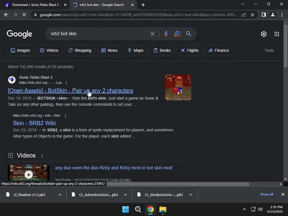Stop loading the page with the X button
Image resolution: width=288 pixels, height=216 pixels.
[x=24, y=15]
